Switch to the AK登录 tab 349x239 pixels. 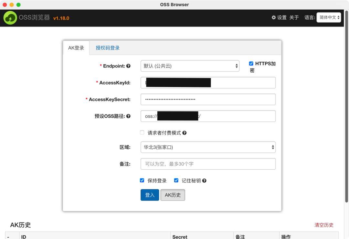pos(76,48)
